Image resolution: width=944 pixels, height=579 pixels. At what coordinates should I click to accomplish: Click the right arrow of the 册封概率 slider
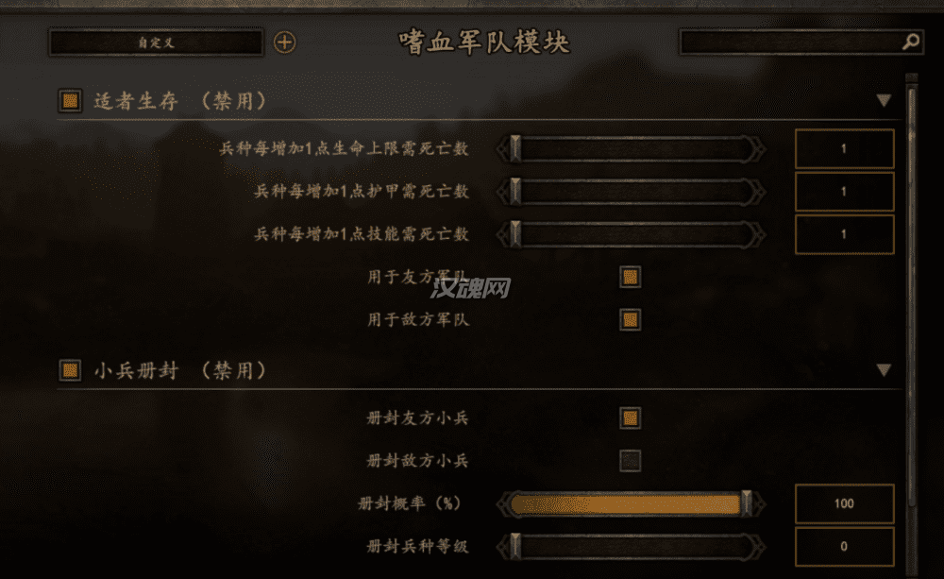coord(760,503)
